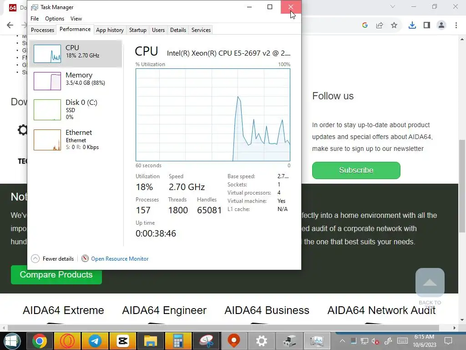The height and width of the screenshot is (350, 466).
Task: Toggle Chrome side panel icon
Action: click(x=427, y=26)
